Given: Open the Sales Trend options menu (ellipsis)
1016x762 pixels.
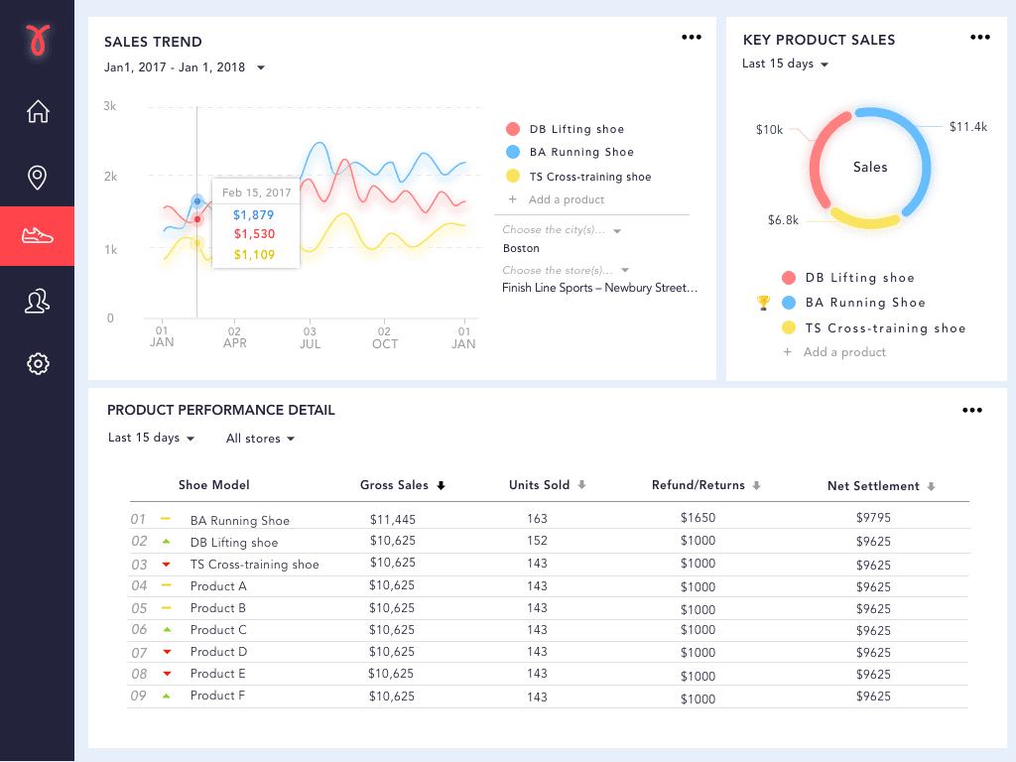Looking at the screenshot, I should 691,37.
